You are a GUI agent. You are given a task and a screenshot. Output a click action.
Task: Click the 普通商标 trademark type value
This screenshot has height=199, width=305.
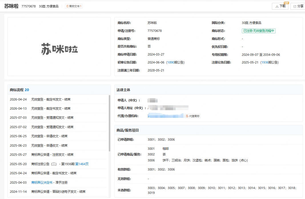pyautogui.click(x=154, y=39)
